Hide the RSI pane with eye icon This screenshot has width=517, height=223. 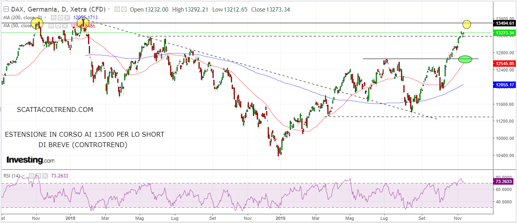[x=32, y=176]
